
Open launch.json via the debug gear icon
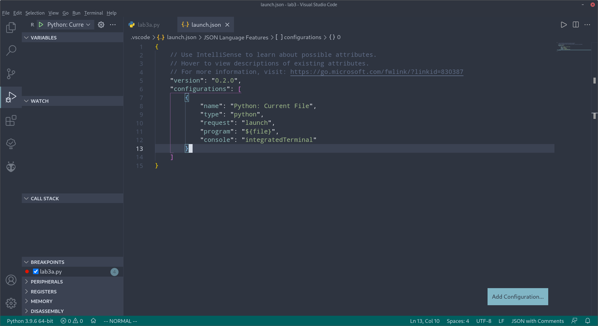click(101, 25)
